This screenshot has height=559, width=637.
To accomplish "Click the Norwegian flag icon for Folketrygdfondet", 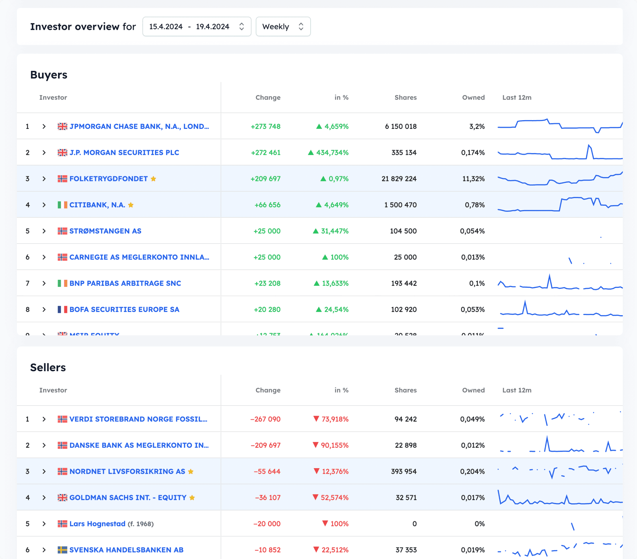I will tap(62, 179).
